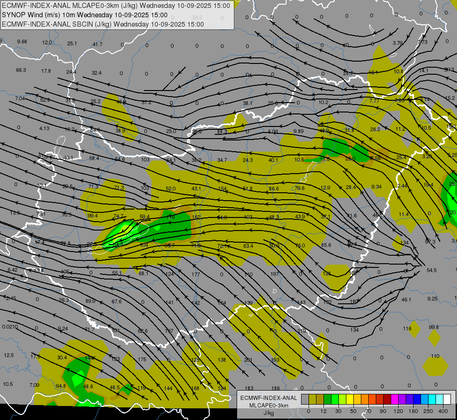This screenshot has height=420, width=457.
Task: Click the pure blue legend swatch
Action: [417, 399]
